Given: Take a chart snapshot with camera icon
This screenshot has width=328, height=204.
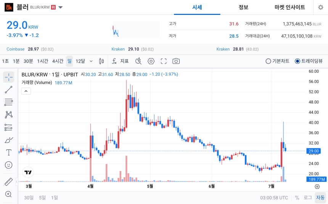Looking at the screenshot, I should coord(176,61).
